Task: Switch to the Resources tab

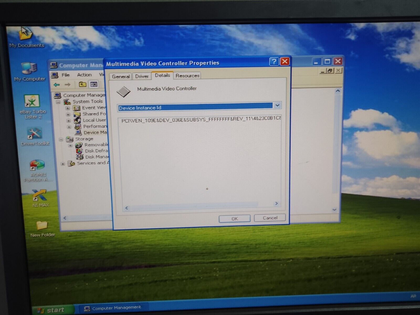Action: (187, 76)
